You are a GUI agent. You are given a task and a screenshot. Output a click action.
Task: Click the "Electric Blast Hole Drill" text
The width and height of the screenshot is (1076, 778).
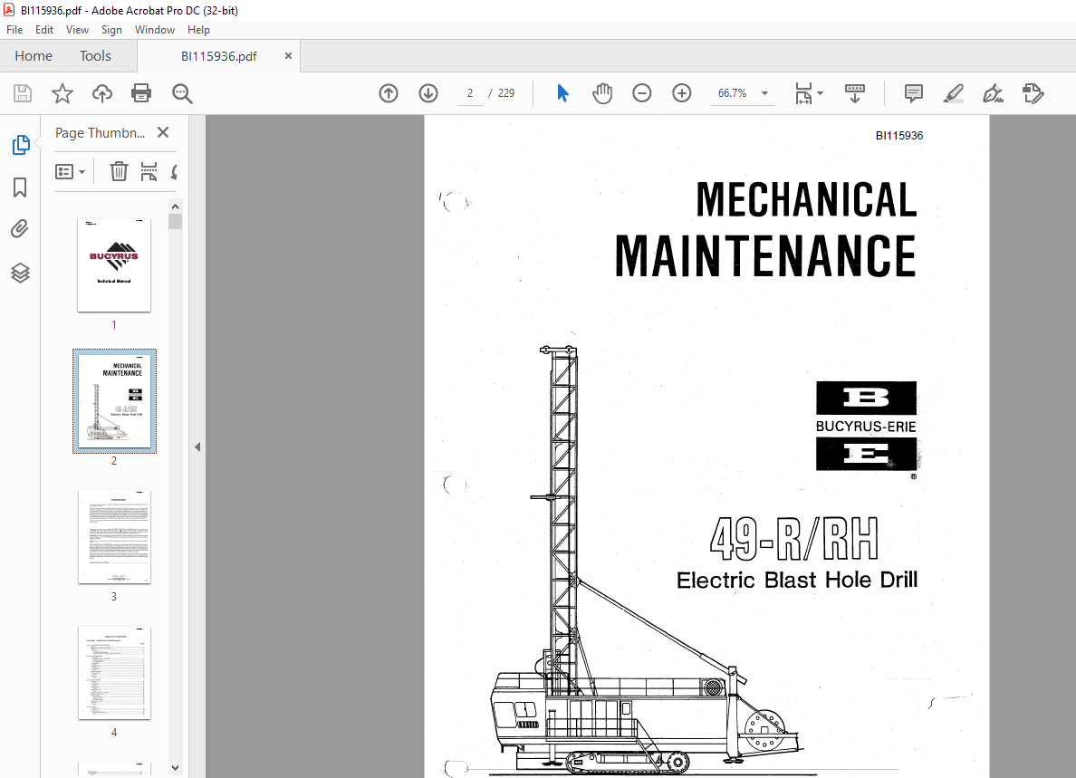(797, 581)
